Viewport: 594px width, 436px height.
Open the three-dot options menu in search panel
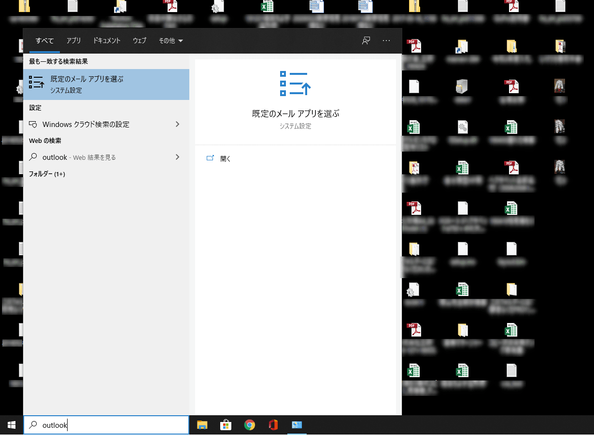386,41
